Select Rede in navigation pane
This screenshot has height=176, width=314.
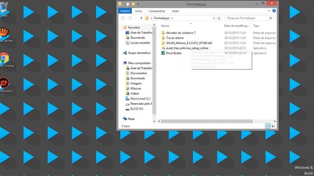point(131,119)
